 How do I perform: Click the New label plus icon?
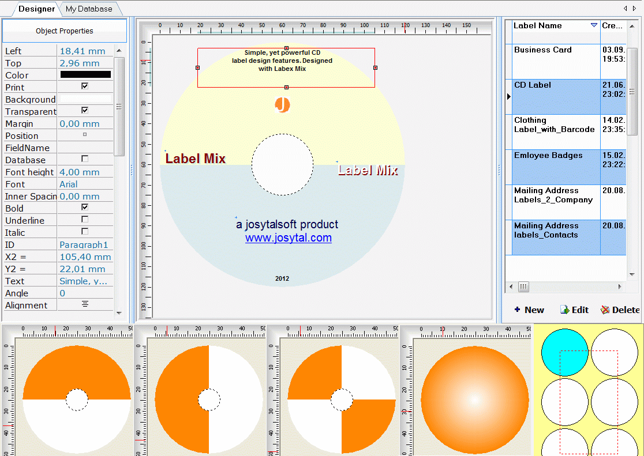518,310
